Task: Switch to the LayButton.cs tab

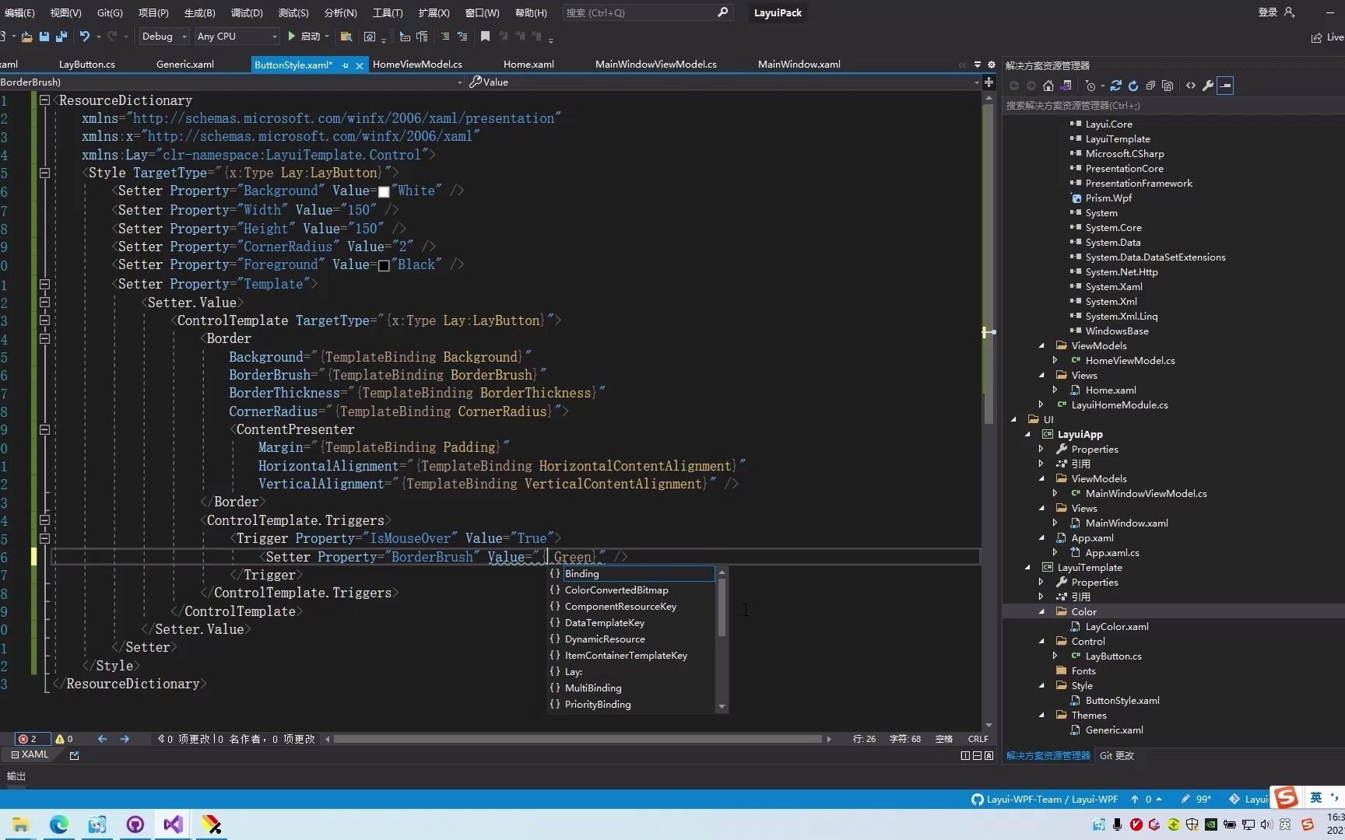Action: coord(87,65)
